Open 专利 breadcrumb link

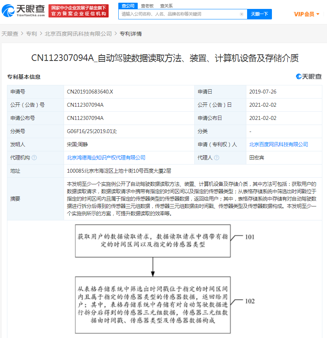pos(31,34)
